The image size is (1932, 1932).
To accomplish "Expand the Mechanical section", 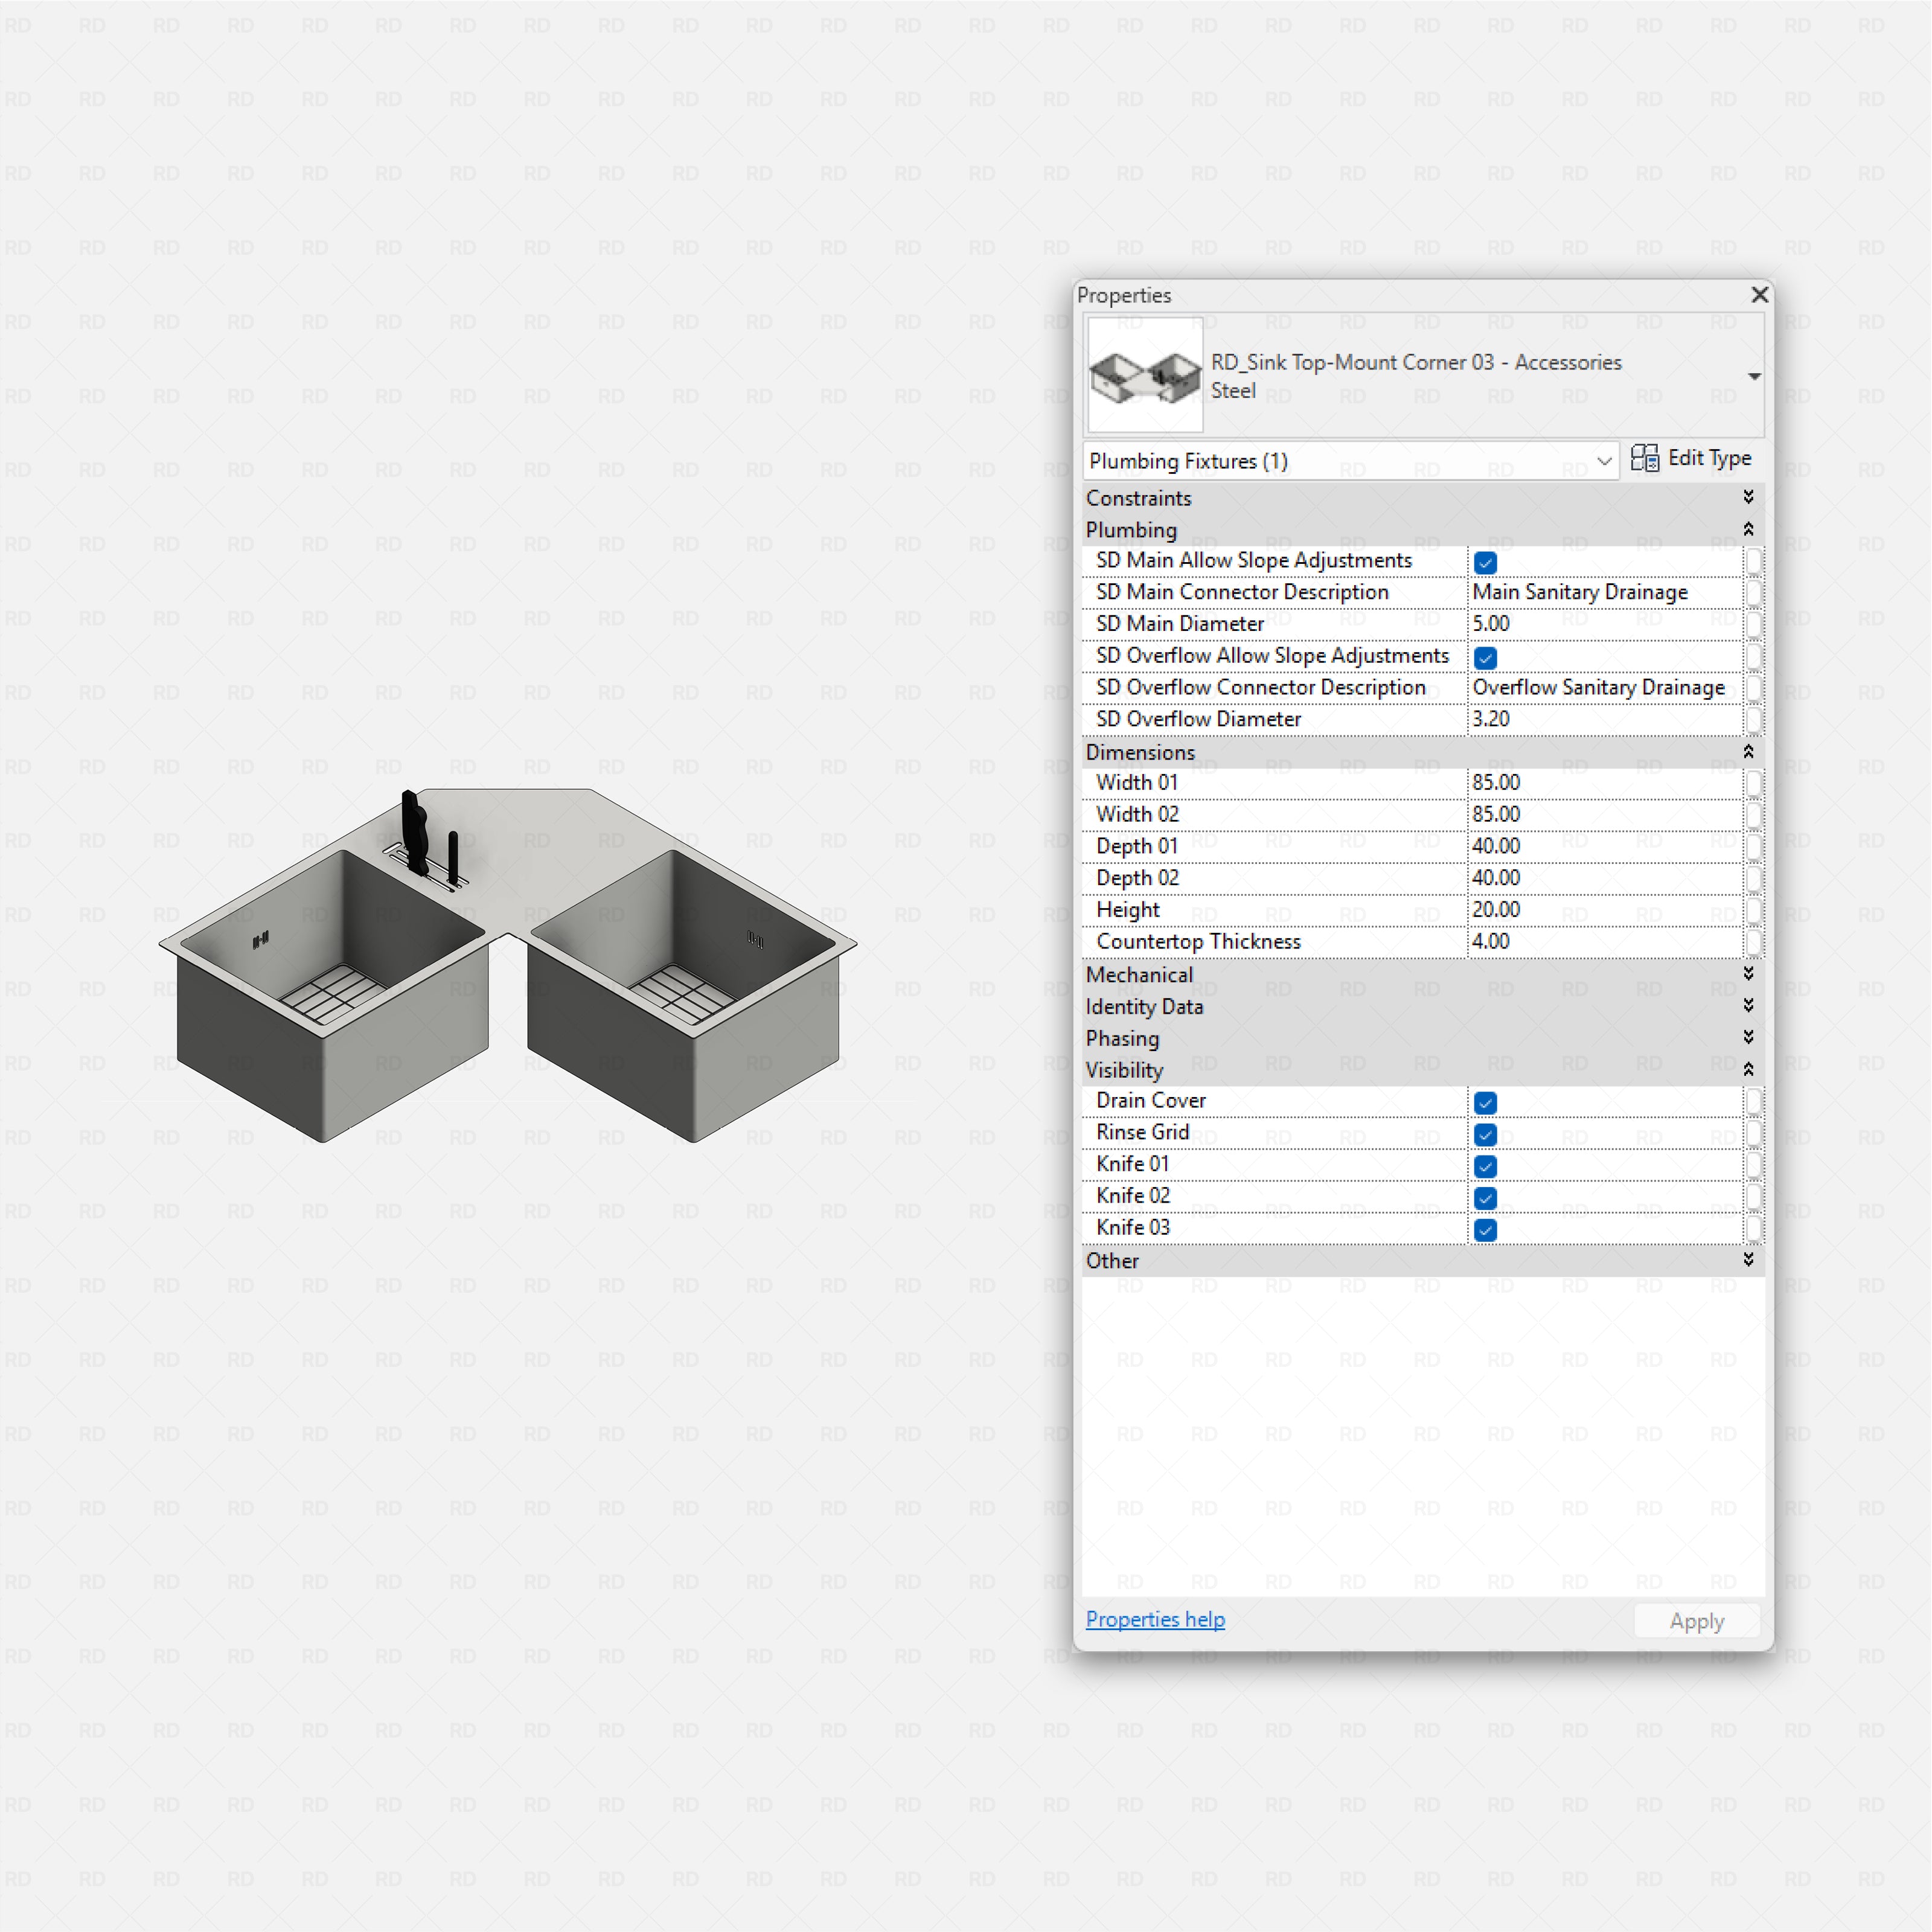I will coord(1748,974).
